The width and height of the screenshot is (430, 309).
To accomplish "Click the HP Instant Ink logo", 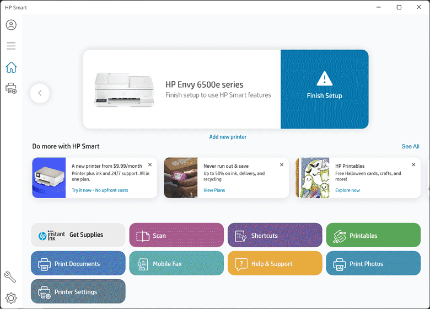I will point(52,236).
